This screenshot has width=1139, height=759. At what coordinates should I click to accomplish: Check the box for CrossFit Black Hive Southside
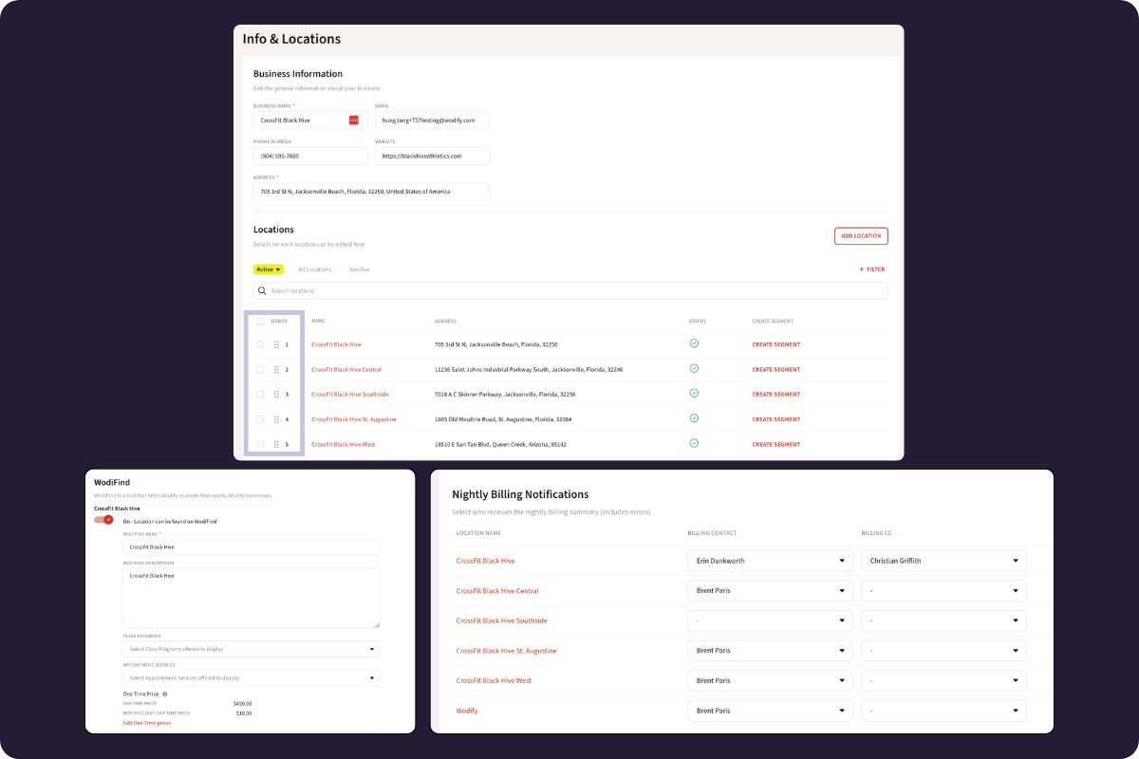pos(260,394)
